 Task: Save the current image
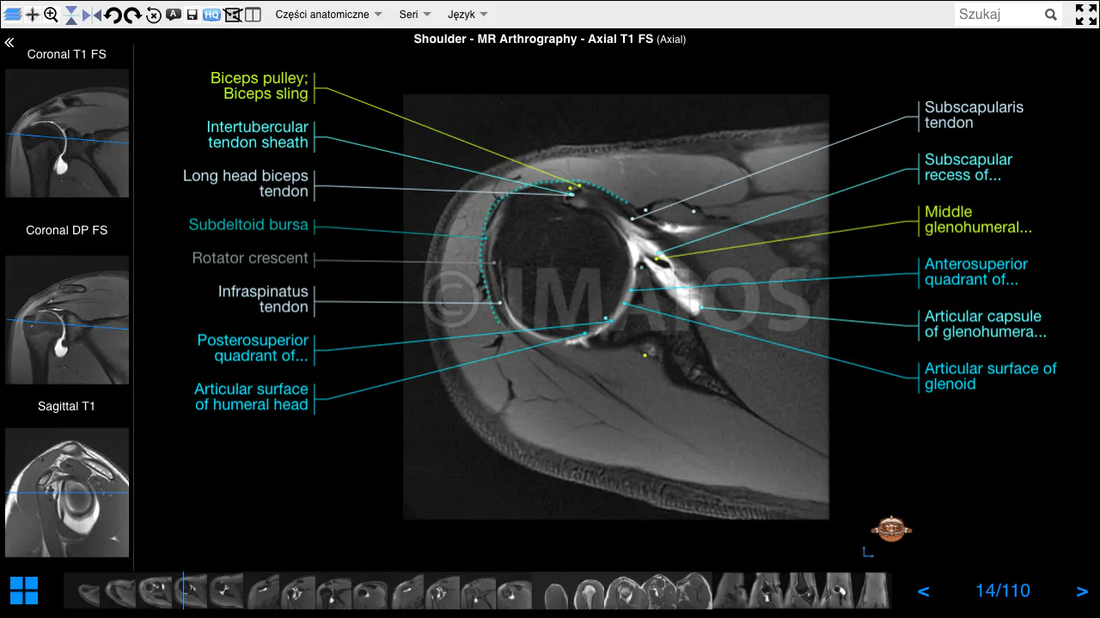pos(193,14)
